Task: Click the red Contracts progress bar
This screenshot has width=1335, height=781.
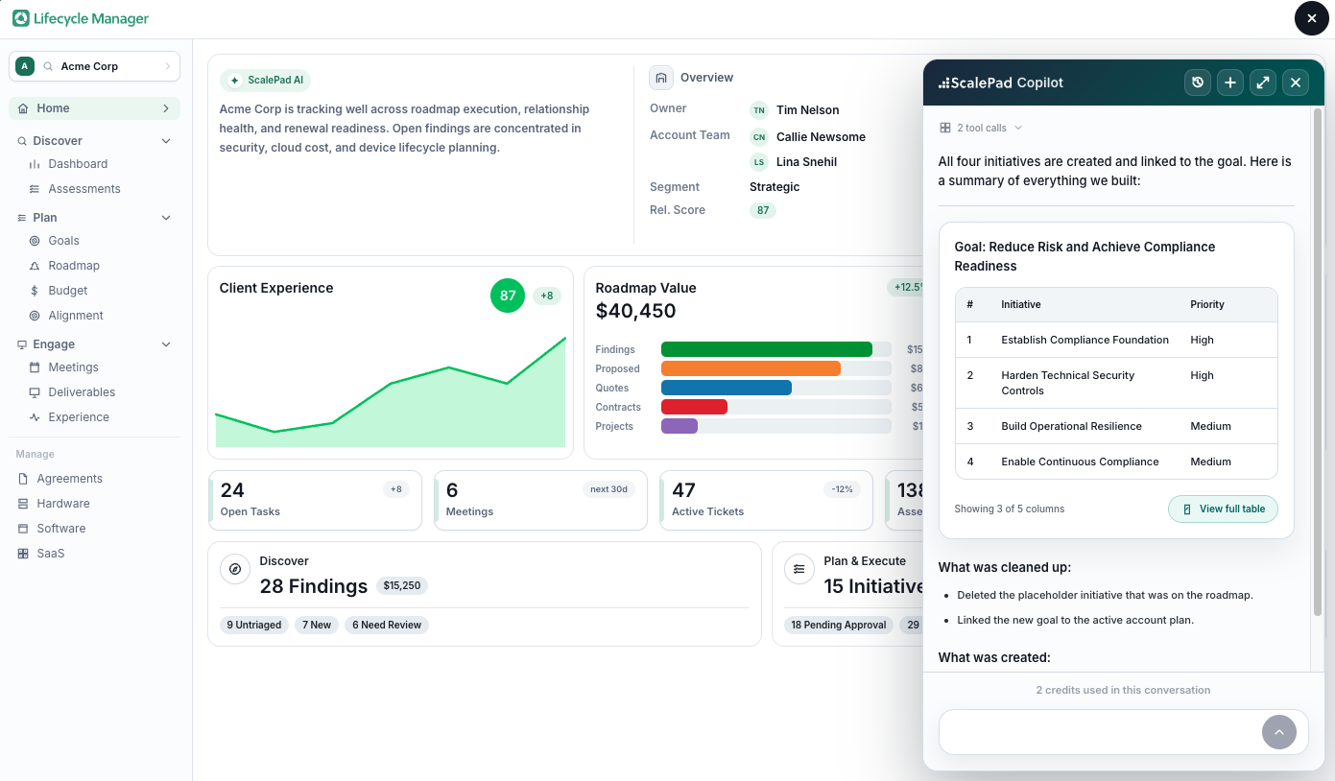Action: (x=694, y=407)
